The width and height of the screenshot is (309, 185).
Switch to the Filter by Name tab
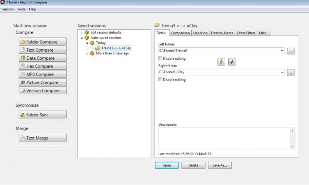pyautogui.click(x=222, y=33)
